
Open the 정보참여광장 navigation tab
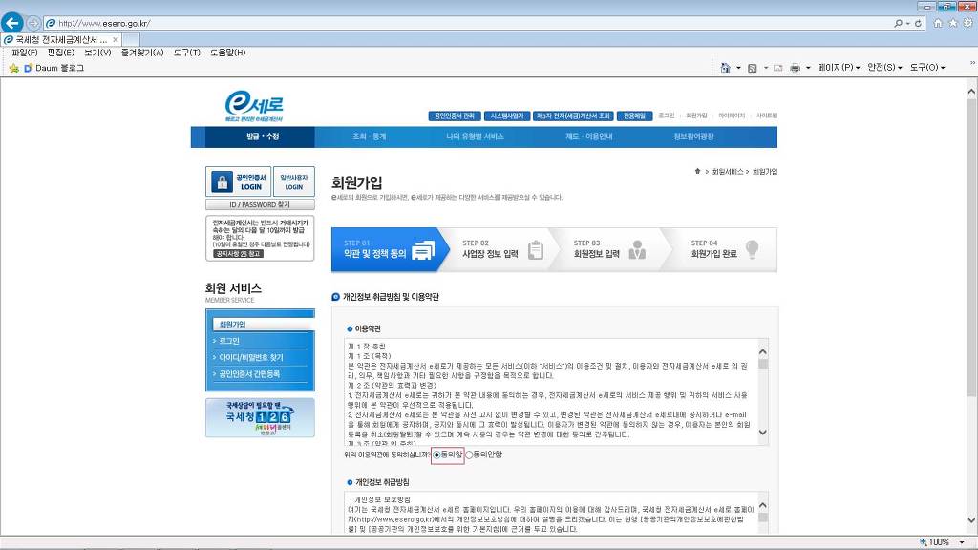(693, 137)
